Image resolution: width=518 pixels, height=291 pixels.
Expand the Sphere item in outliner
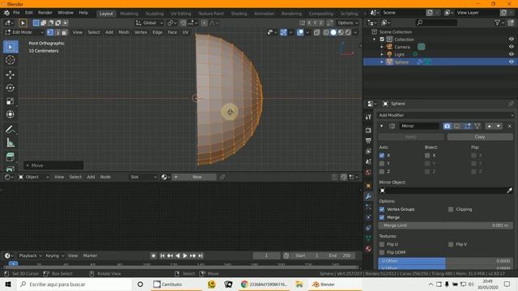[382, 62]
